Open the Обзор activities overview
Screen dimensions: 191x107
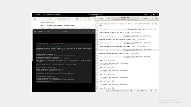pyautogui.click(x=37, y=15)
